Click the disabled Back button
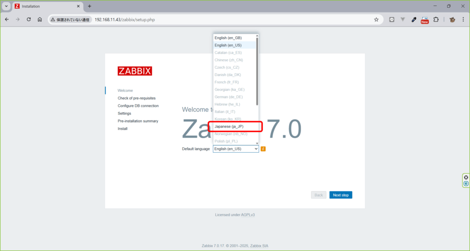Image resolution: width=470 pixels, height=251 pixels. [319, 195]
